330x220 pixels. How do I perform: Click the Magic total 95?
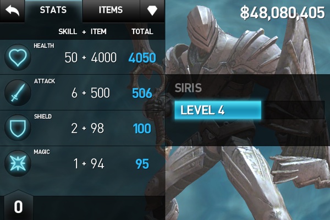142,164
